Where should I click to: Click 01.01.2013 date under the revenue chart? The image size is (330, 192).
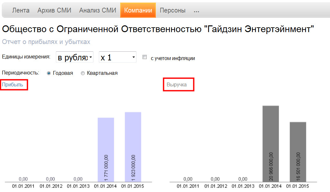coord(243,186)
